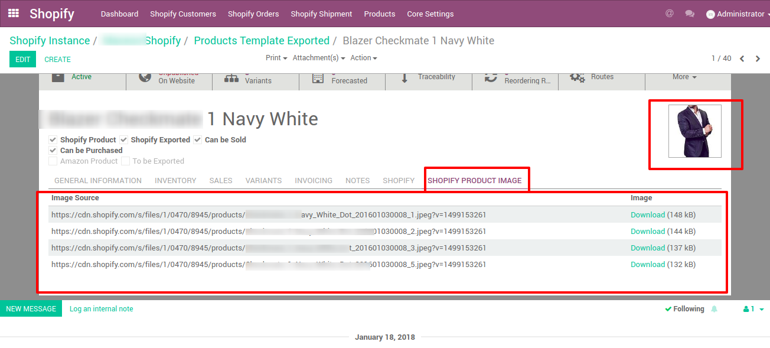770x348 pixels.
Task: Click the Shopify app title in navbar
Action: [x=52, y=14]
